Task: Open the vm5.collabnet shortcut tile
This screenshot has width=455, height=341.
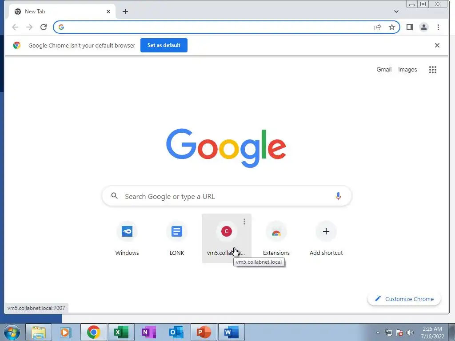Action: click(226, 238)
